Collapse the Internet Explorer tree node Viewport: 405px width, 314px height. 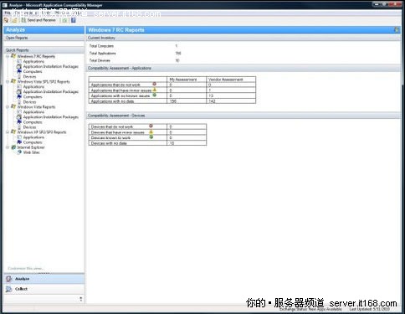tap(8, 147)
